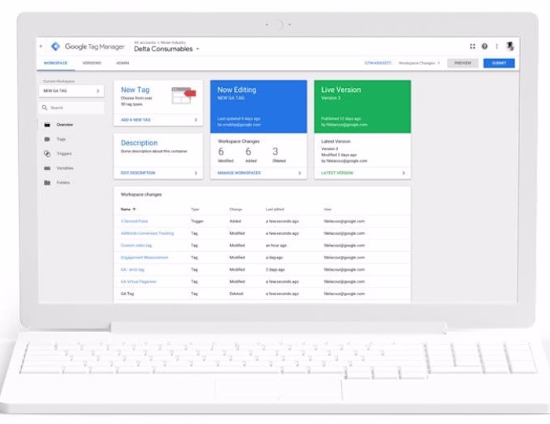
Task: Click the search magnifier icon in the sidebar
Action: point(45,108)
